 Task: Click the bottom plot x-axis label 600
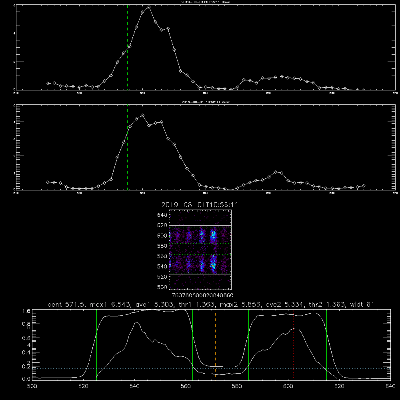288,386
